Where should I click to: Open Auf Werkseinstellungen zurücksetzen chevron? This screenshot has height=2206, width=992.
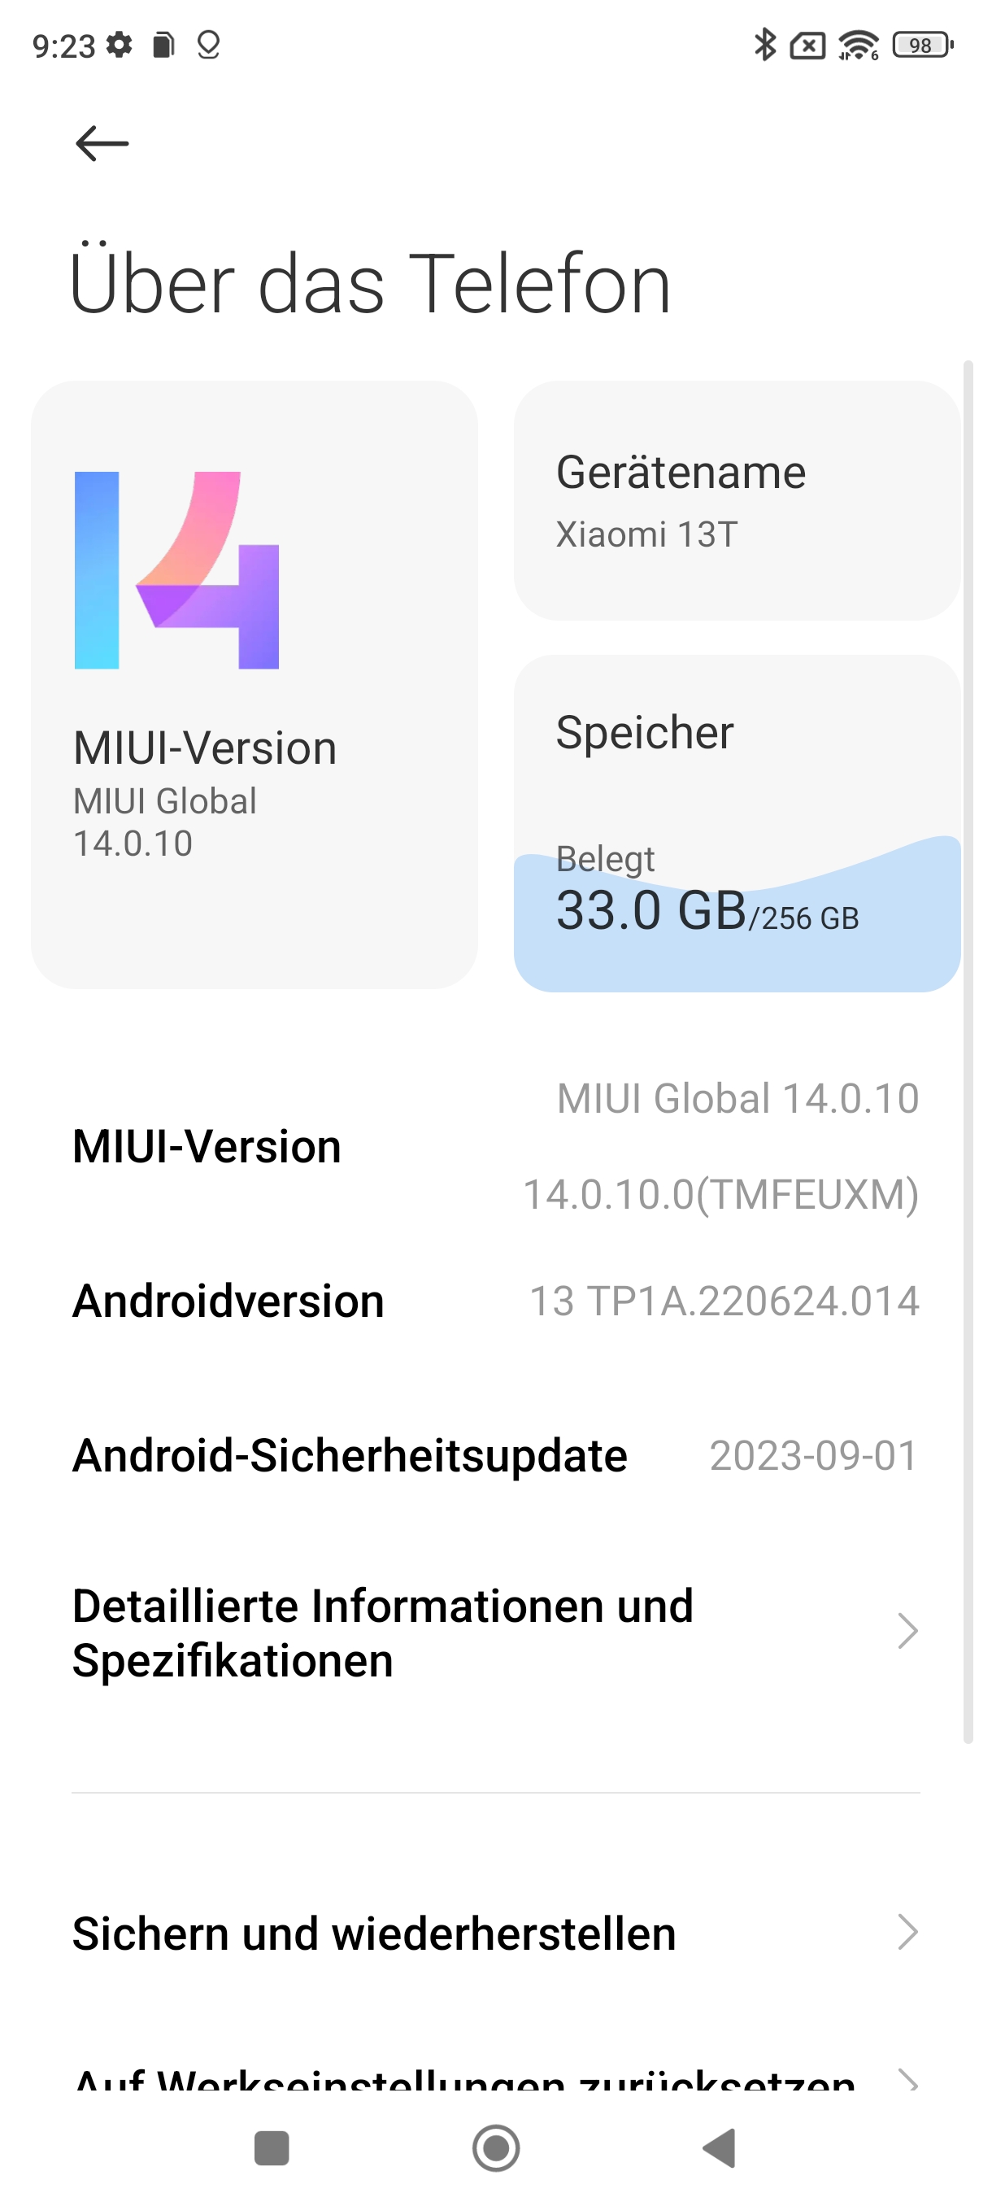(x=907, y=2078)
